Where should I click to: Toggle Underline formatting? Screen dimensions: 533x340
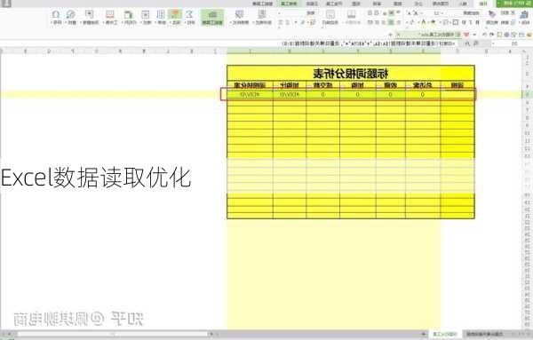tap(464, 22)
